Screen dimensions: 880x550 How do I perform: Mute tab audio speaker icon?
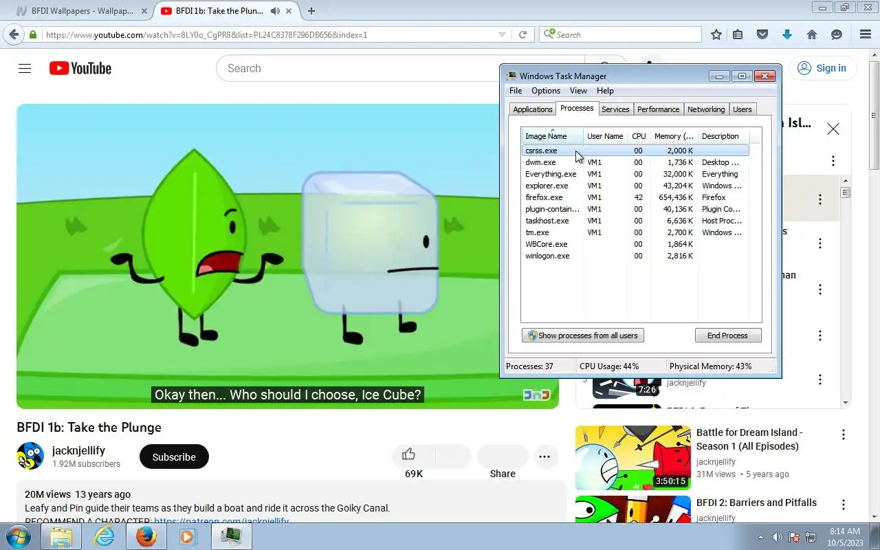pyautogui.click(x=275, y=11)
